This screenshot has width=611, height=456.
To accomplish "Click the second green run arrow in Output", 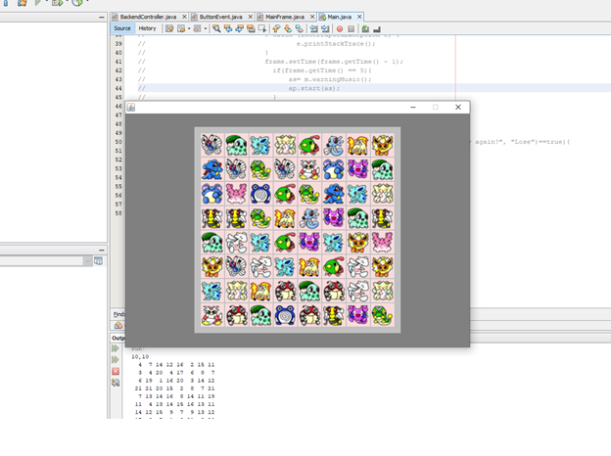I will [x=116, y=359].
